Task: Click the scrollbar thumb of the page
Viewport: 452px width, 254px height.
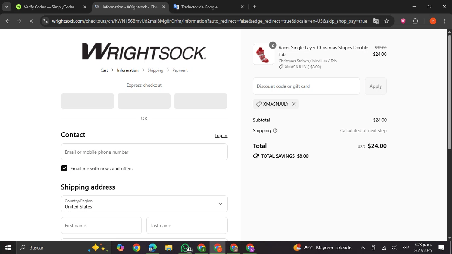Action: click(x=450, y=92)
